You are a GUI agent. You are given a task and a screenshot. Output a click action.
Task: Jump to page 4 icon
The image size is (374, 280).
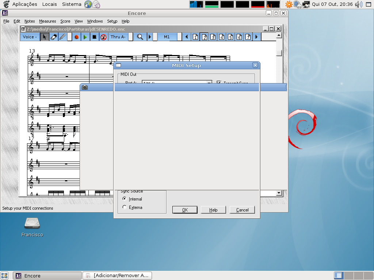coord(222,37)
